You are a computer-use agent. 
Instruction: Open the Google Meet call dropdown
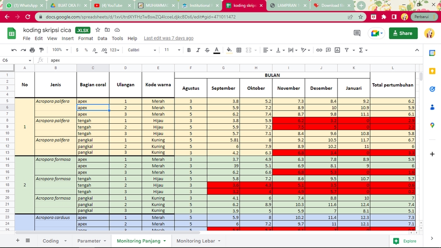pyautogui.click(x=377, y=33)
